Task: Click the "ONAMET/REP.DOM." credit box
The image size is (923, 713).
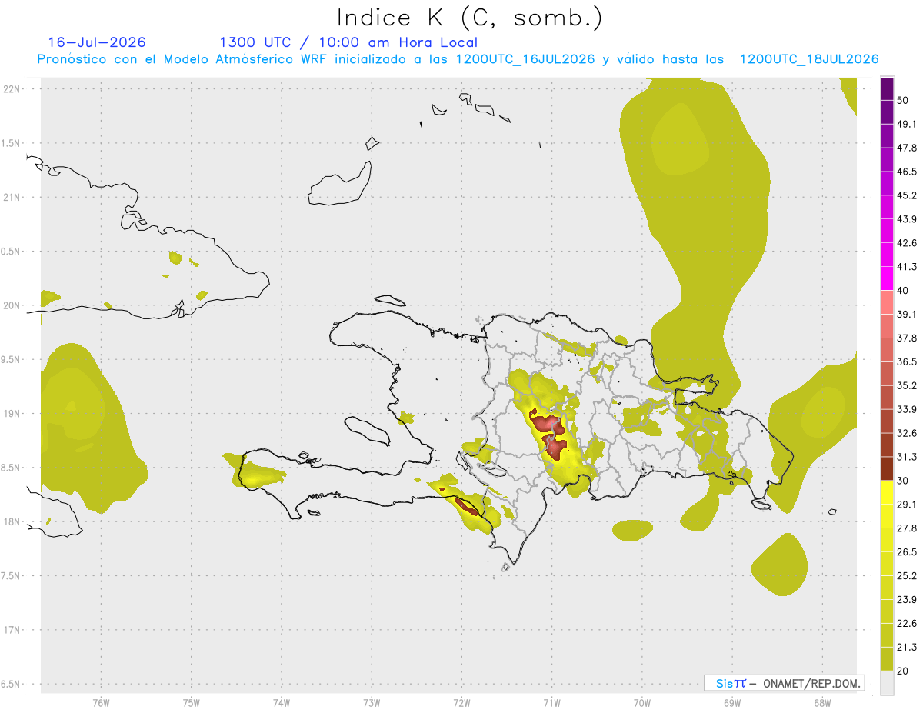Action: point(784,683)
